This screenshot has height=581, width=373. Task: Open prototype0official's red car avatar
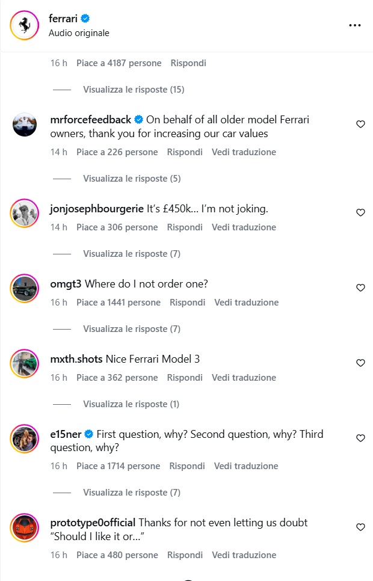(25, 527)
